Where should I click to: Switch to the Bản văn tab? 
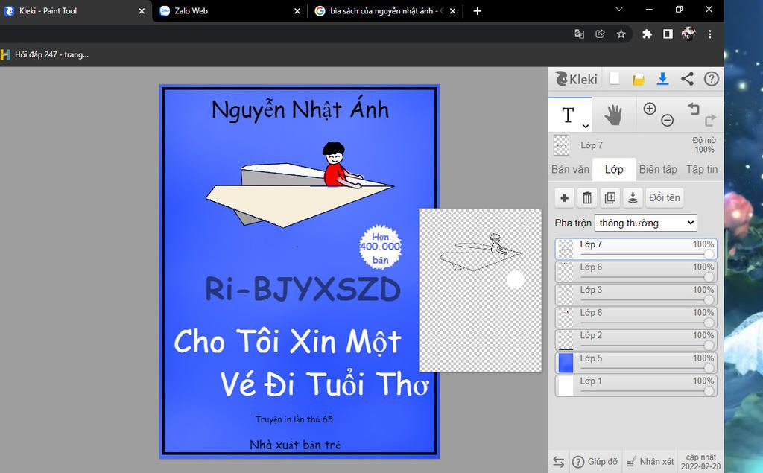tap(570, 169)
